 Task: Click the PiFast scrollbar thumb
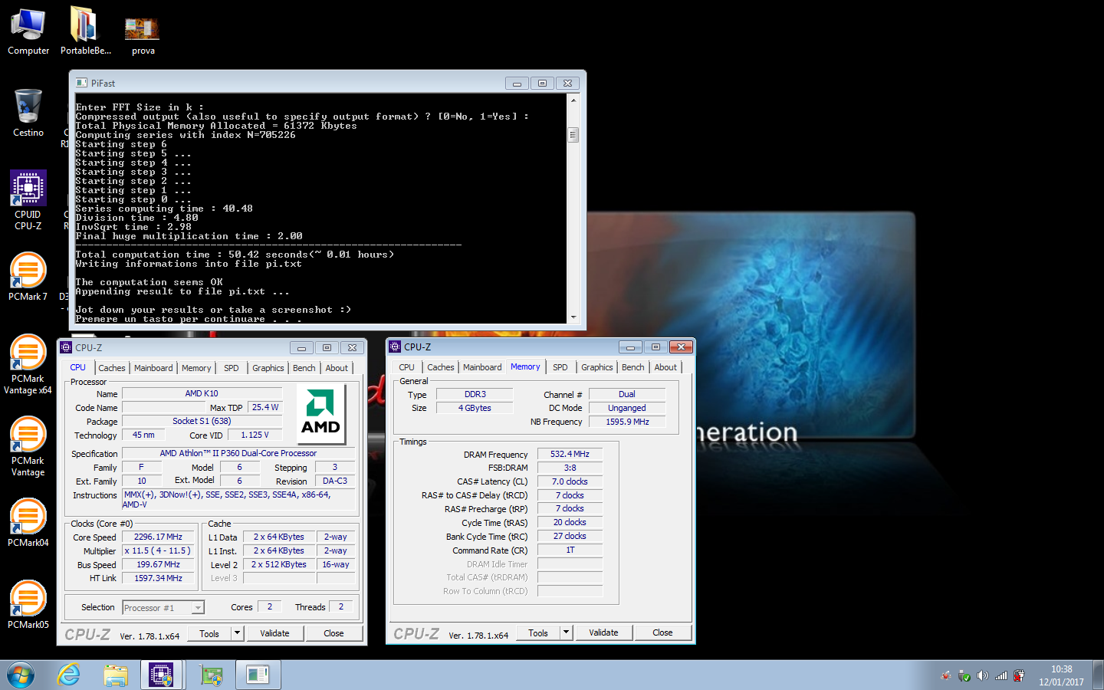coord(573,135)
